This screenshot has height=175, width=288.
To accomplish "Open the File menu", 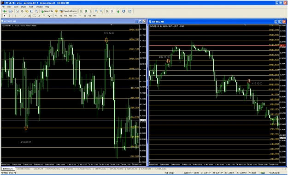I will (3, 7).
